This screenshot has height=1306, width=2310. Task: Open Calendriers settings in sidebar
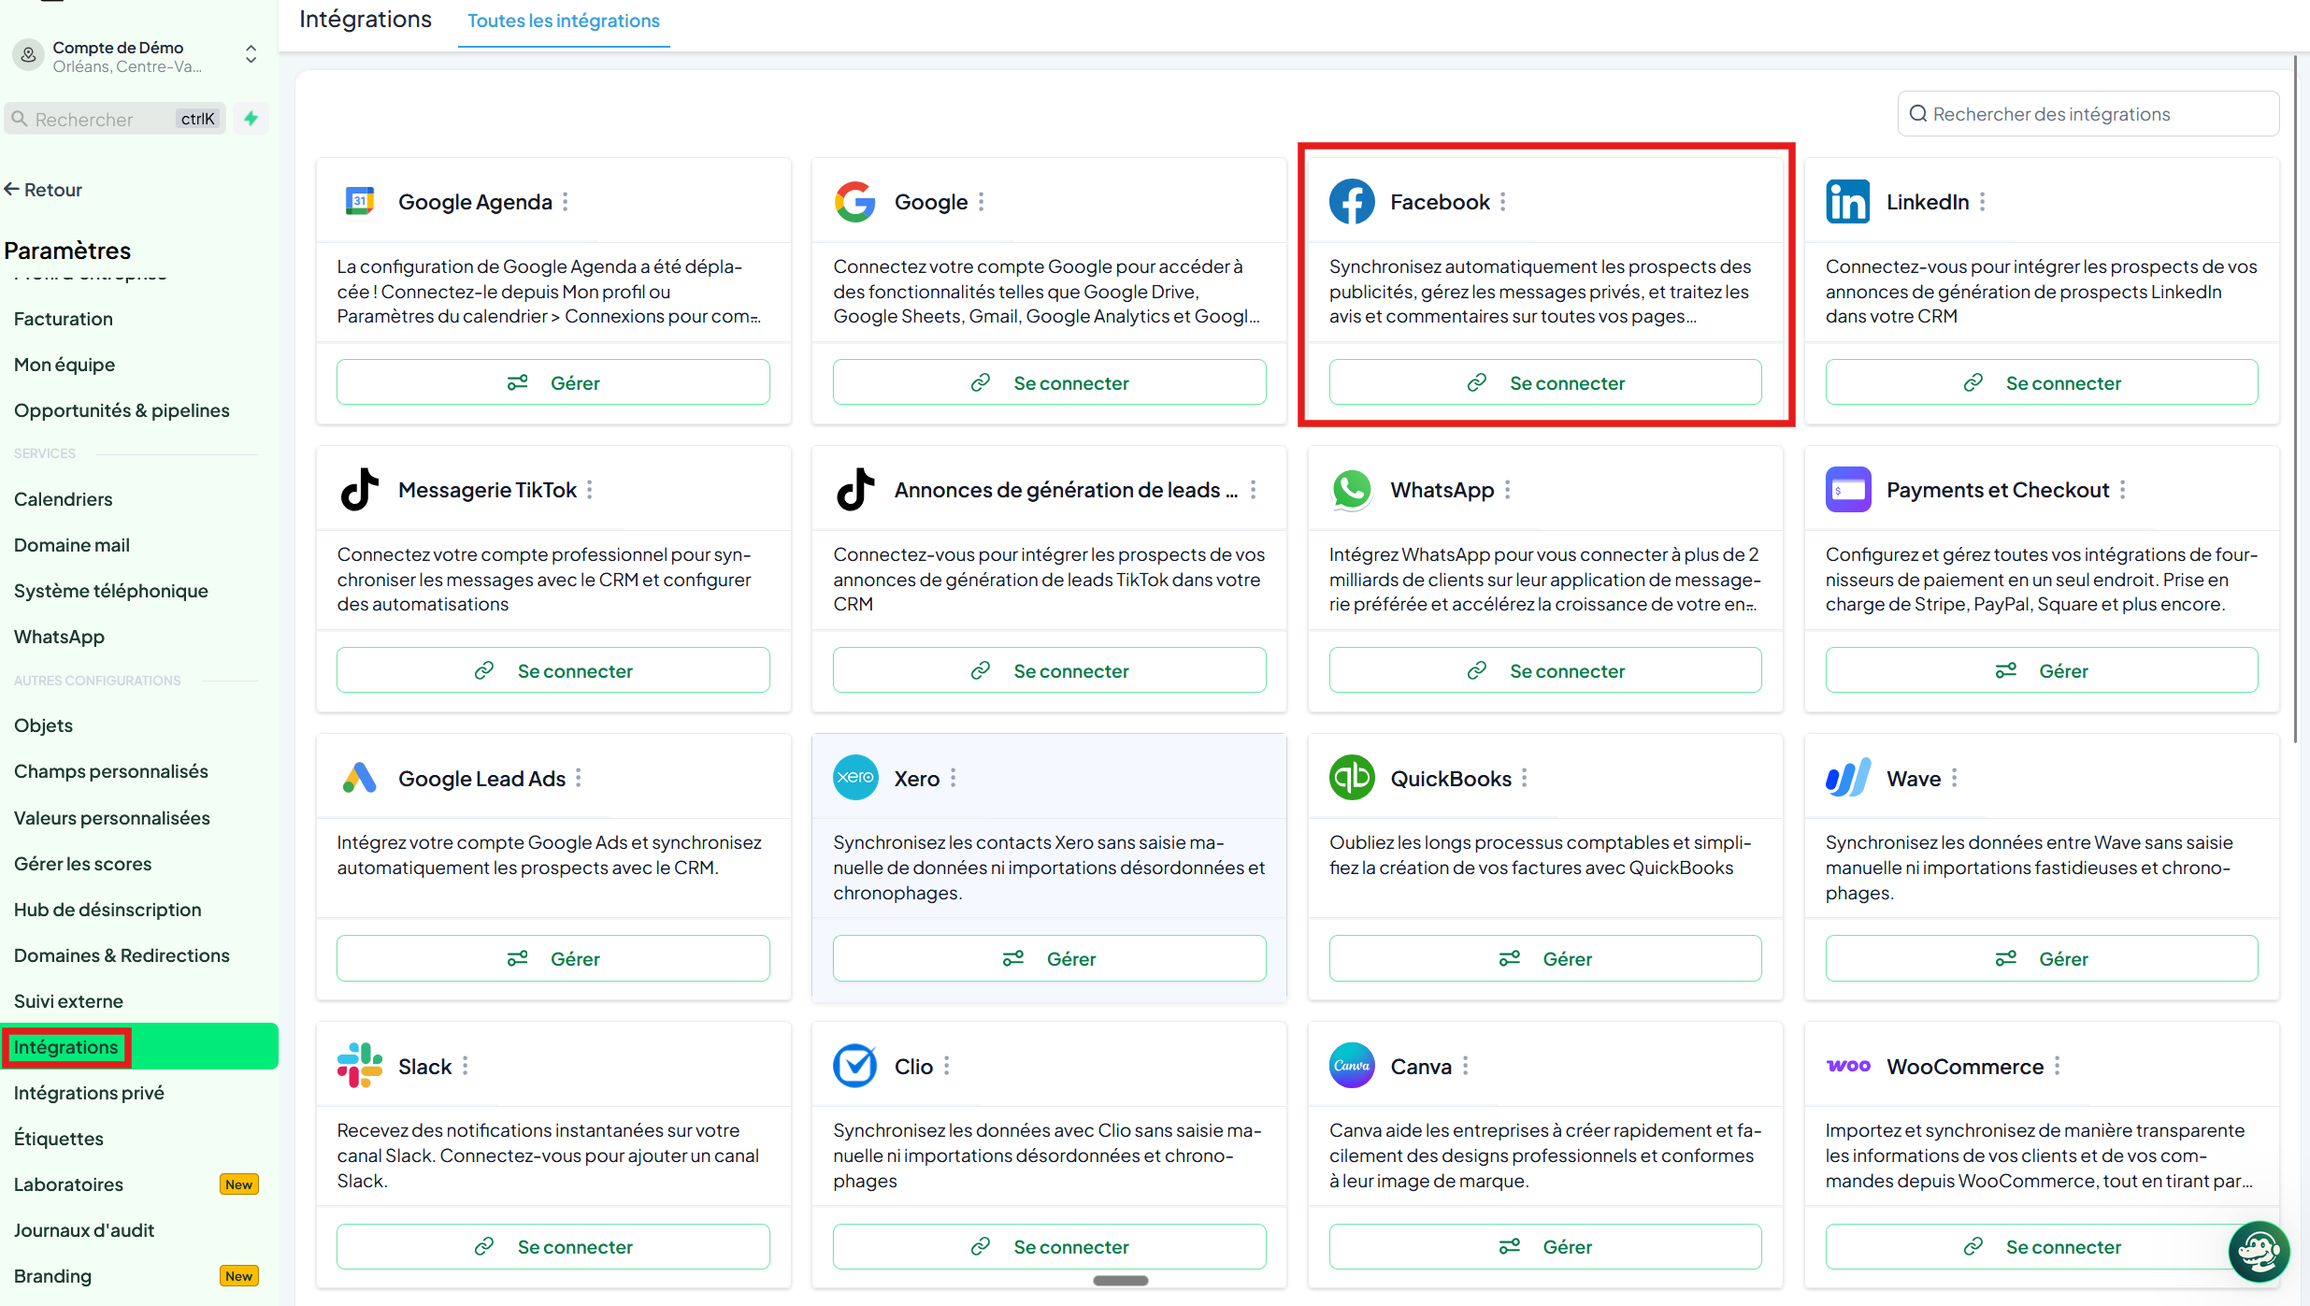(x=64, y=499)
